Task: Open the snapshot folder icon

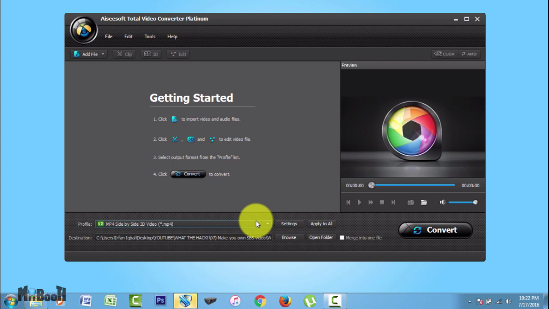Action: 424,202
